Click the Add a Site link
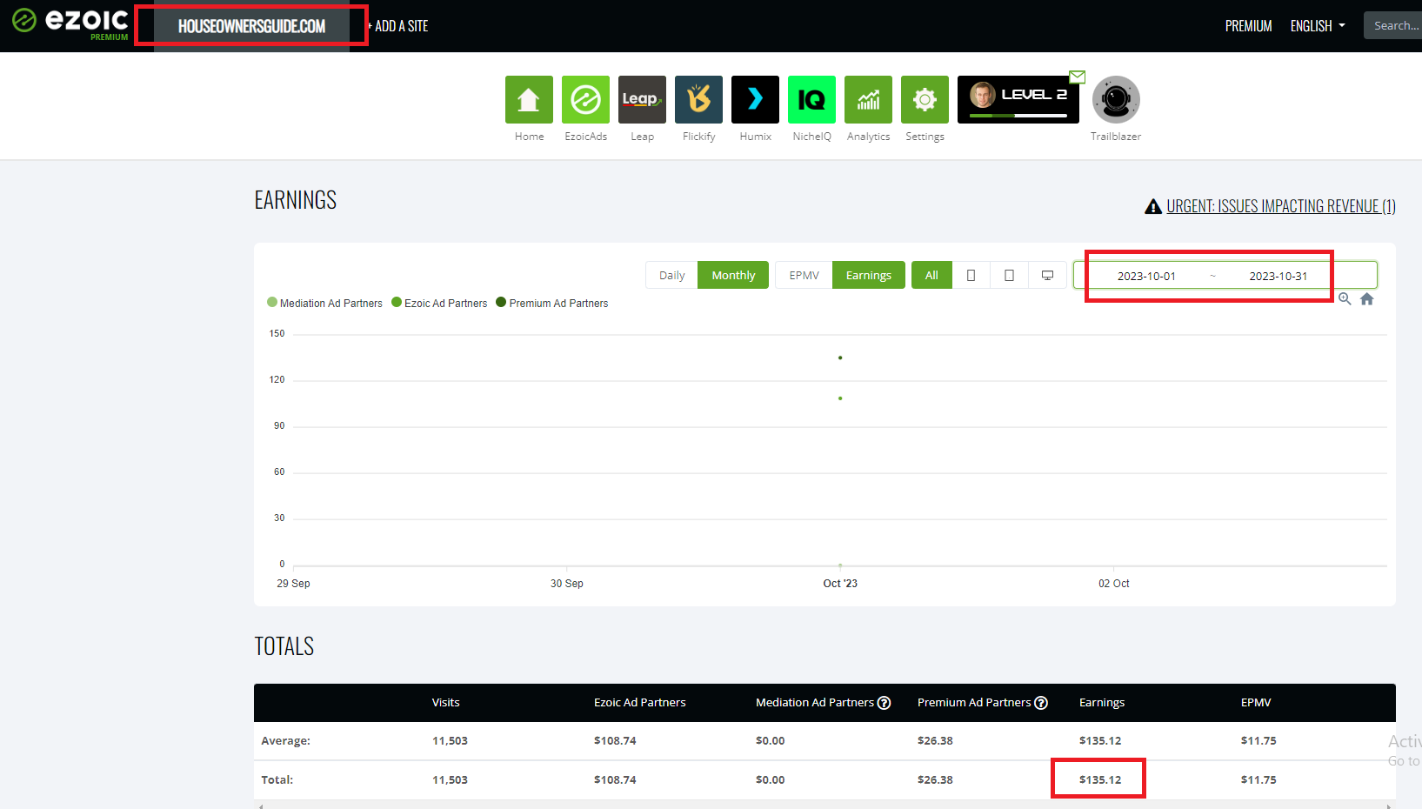 [x=398, y=26]
